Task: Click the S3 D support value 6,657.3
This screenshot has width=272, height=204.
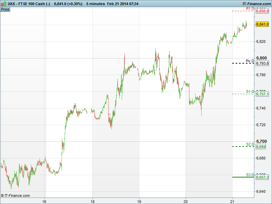Action: click(262, 177)
